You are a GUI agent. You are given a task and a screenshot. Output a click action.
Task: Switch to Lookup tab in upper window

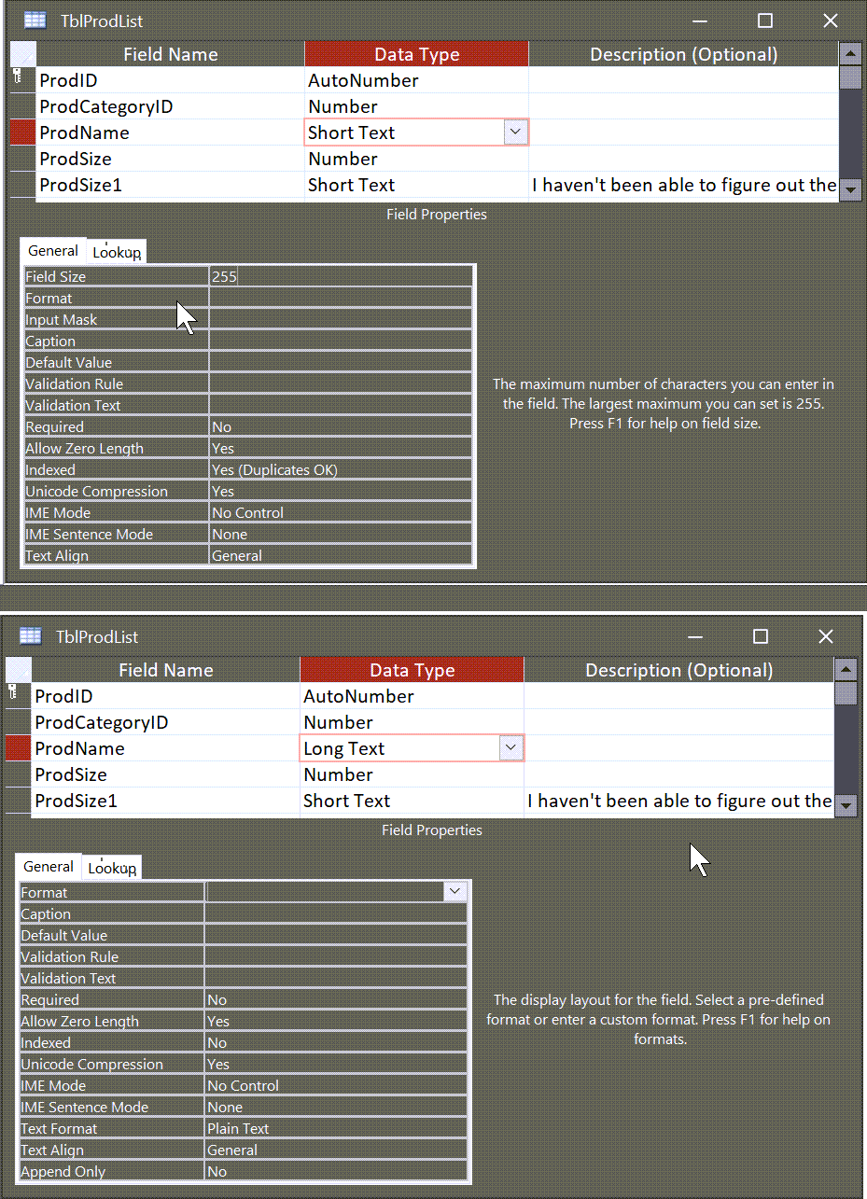[x=117, y=252]
